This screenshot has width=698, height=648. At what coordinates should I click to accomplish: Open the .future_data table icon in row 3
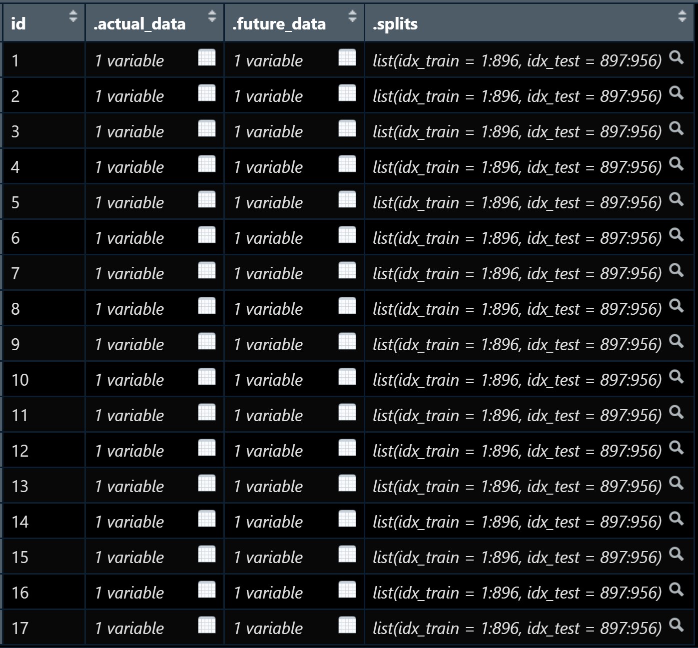pos(347,129)
